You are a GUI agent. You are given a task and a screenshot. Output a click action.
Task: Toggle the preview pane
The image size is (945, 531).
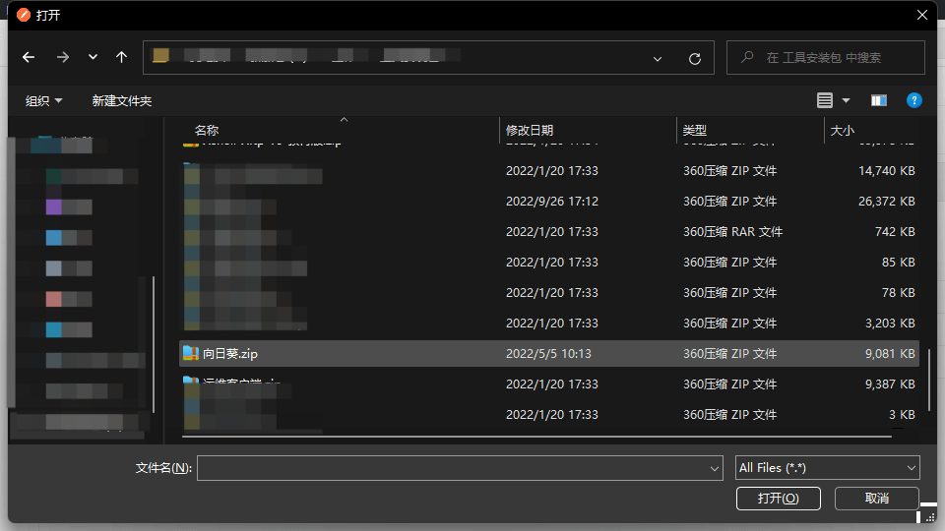pos(879,100)
